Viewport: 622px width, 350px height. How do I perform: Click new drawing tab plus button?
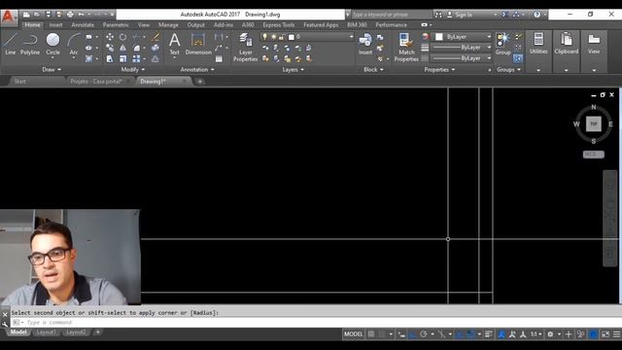(x=200, y=82)
